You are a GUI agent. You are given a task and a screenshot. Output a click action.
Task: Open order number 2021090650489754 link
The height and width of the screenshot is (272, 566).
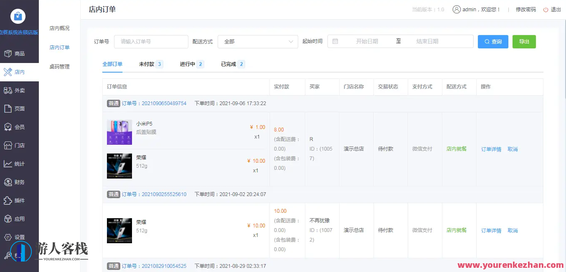[x=154, y=103]
